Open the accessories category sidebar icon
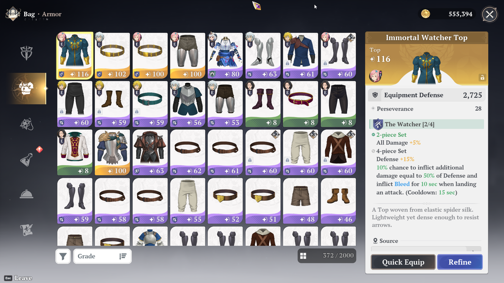The image size is (504, 283). (x=26, y=124)
